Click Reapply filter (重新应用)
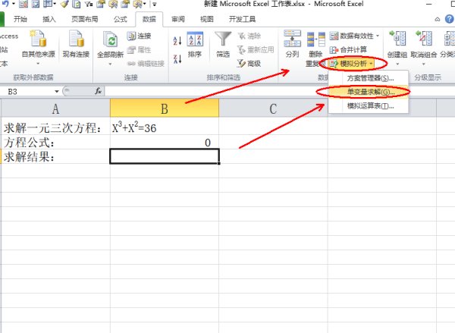 click(256, 49)
